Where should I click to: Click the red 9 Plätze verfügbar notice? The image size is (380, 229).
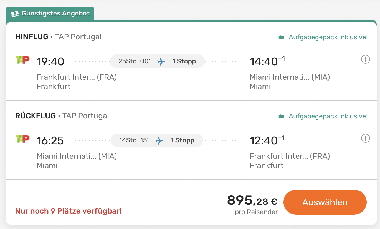68,211
